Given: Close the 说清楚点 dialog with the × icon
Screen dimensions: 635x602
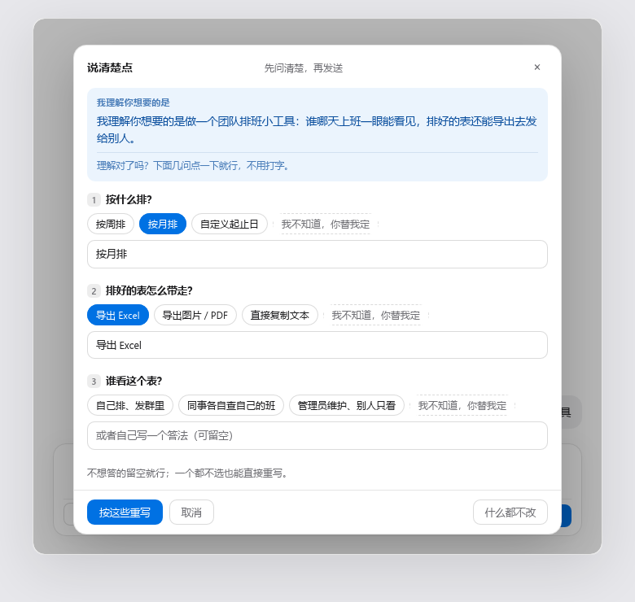Looking at the screenshot, I should (x=537, y=68).
